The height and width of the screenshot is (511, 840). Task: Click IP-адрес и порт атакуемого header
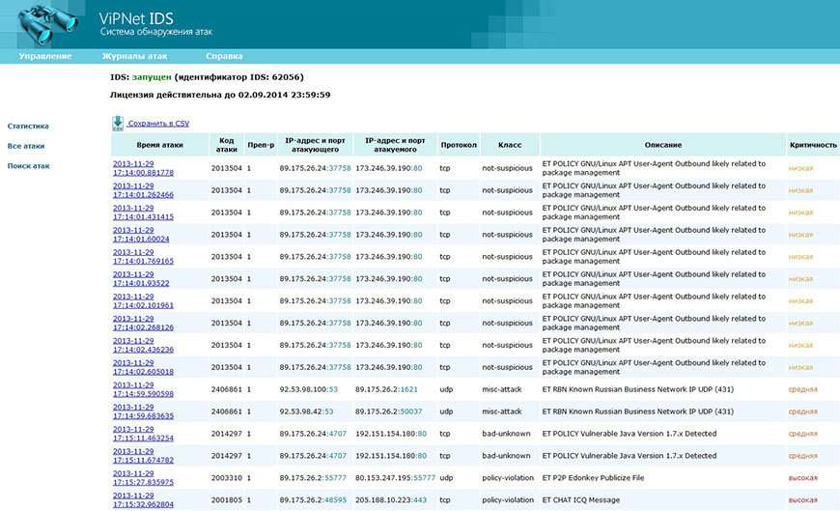[x=395, y=145]
